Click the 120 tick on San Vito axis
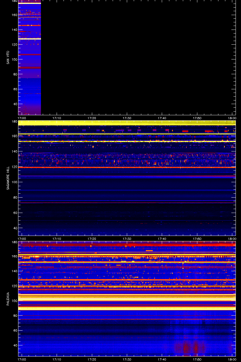 point(14,45)
